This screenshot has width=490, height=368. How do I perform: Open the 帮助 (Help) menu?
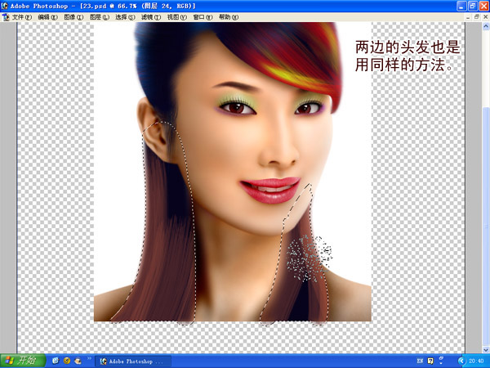point(229,17)
